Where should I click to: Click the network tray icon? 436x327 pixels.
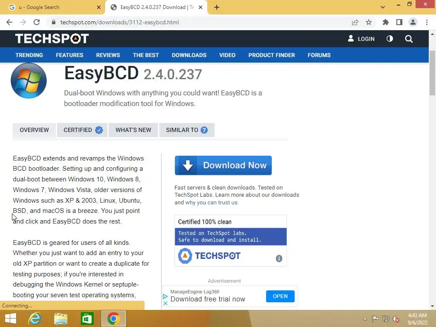pos(386,319)
